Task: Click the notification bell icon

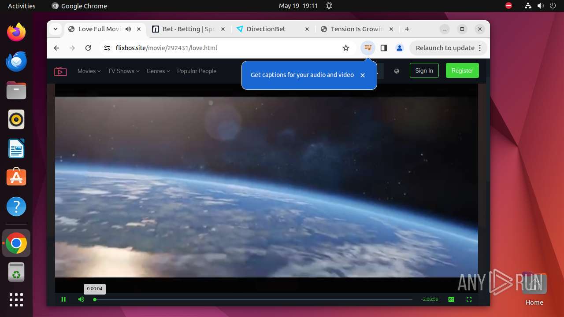Action: (329, 6)
